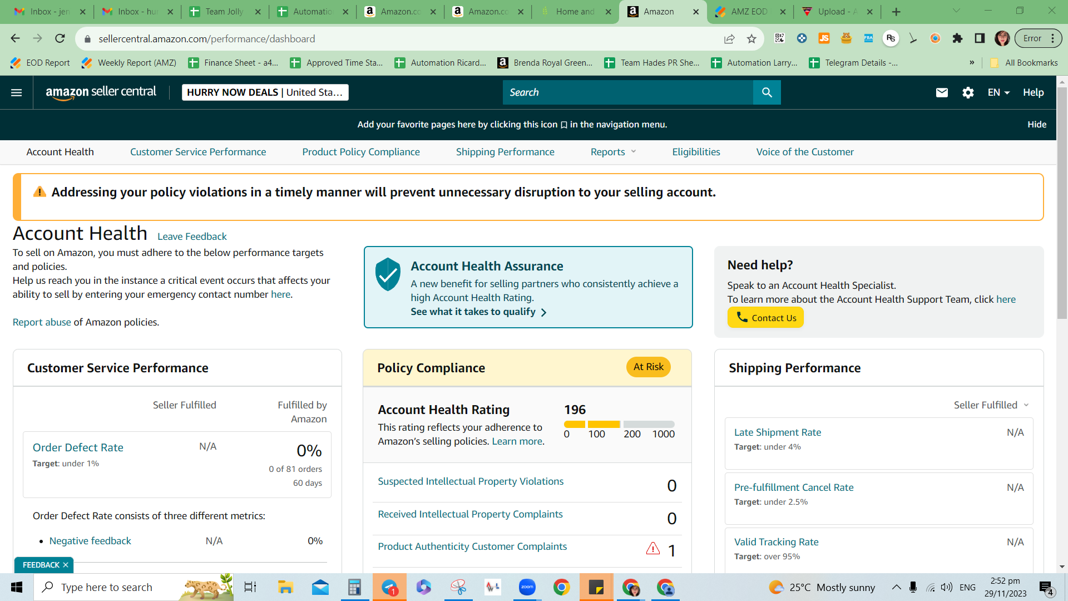This screenshot has height=601, width=1068.
Task: Click the Seller Central search field
Action: pos(627,92)
